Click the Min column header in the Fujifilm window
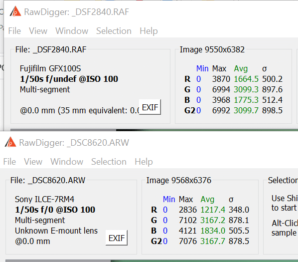This screenshot has width=298, height=262. (202, 68)
